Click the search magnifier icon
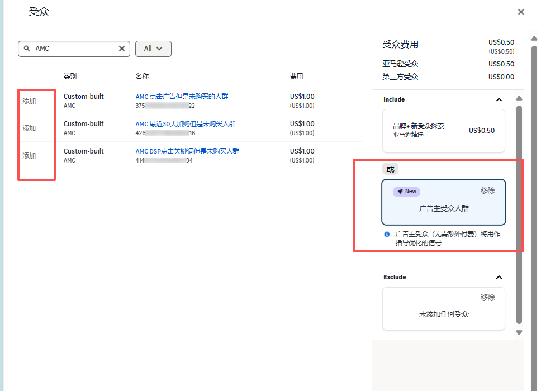Screen dimensions: 541x391 [x=27, y=49]
